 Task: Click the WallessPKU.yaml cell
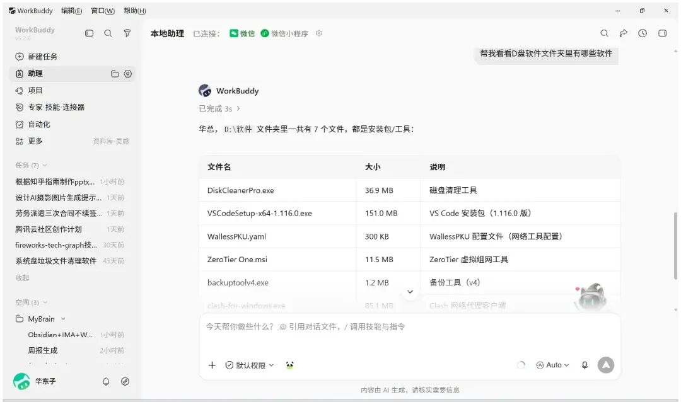pos(277,236)
